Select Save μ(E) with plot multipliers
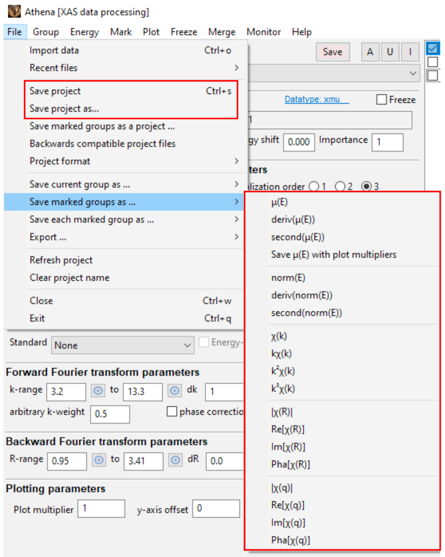The width and height of the screenshot is (445, 557). pos(342,254)
